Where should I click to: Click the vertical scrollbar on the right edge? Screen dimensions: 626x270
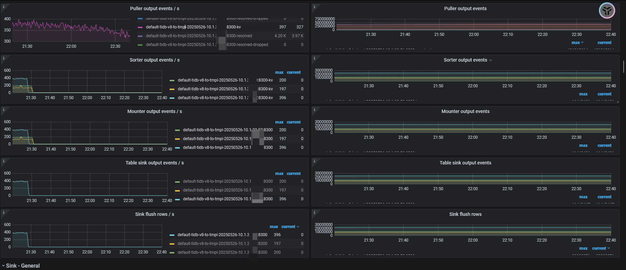coord(623,67)
